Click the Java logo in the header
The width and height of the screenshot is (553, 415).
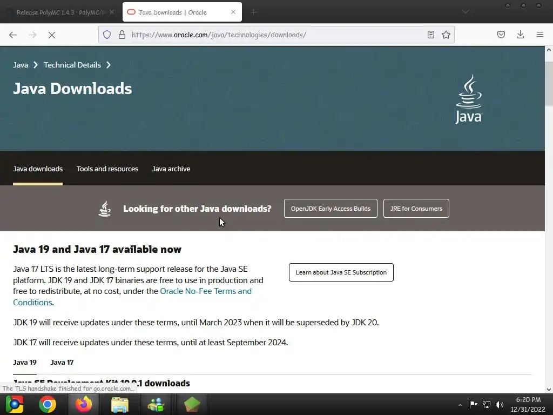468,99
